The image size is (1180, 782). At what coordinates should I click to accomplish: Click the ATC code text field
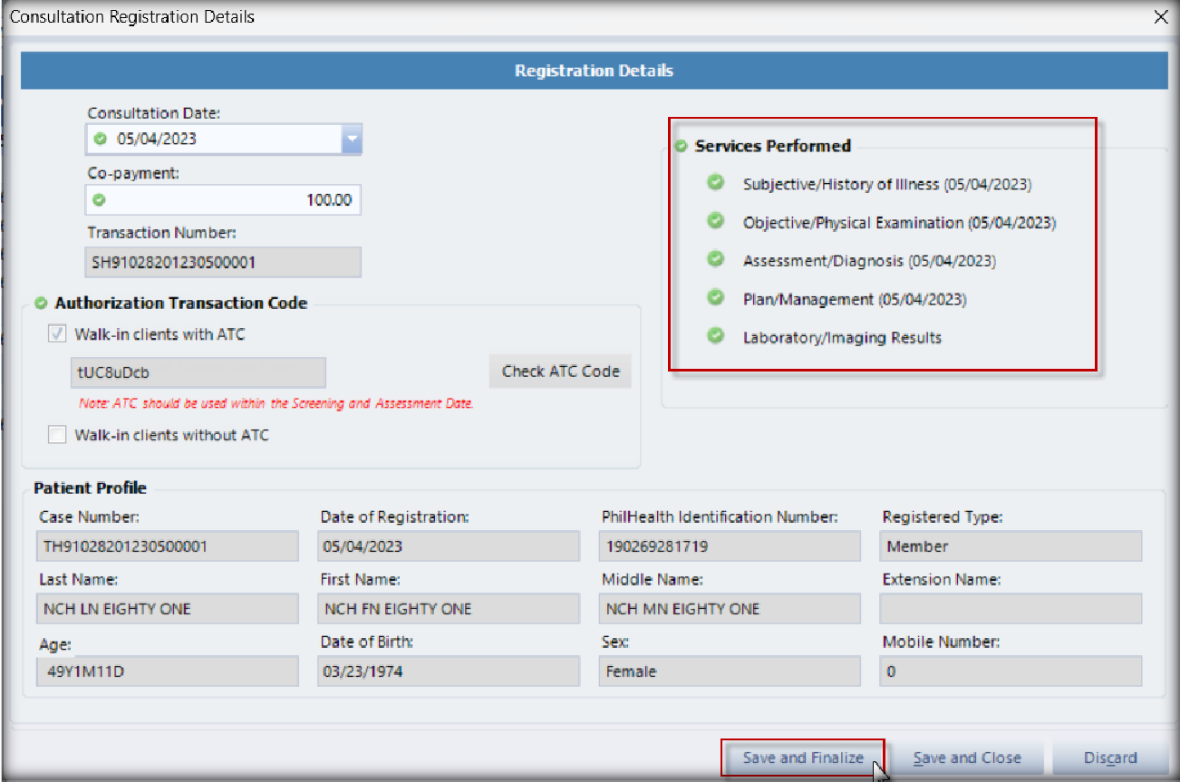tap(198, 372)
